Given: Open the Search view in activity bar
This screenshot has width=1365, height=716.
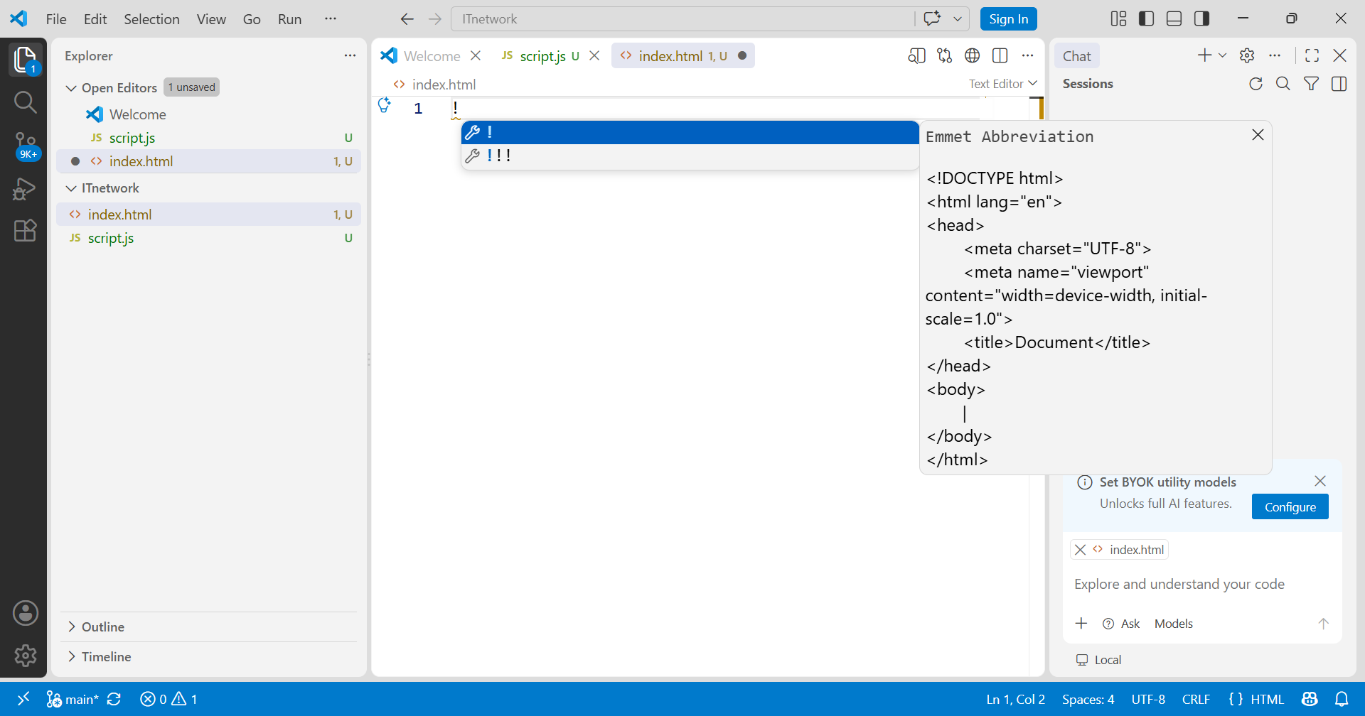Looking at the screenshot, I should tap(25, 102).
